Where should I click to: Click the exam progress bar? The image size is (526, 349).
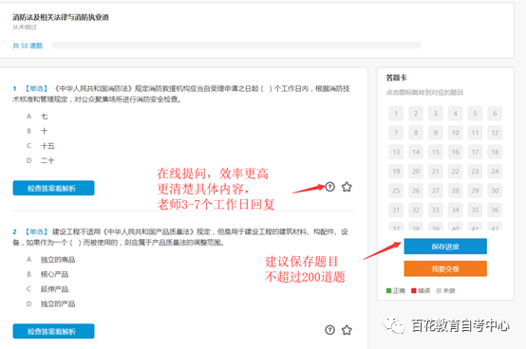235,46
